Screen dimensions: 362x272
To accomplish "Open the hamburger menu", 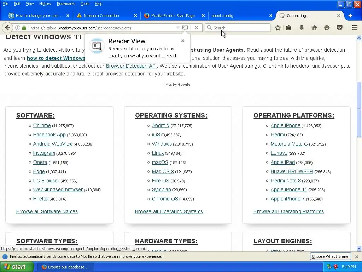I will click(x=355, y=28).
